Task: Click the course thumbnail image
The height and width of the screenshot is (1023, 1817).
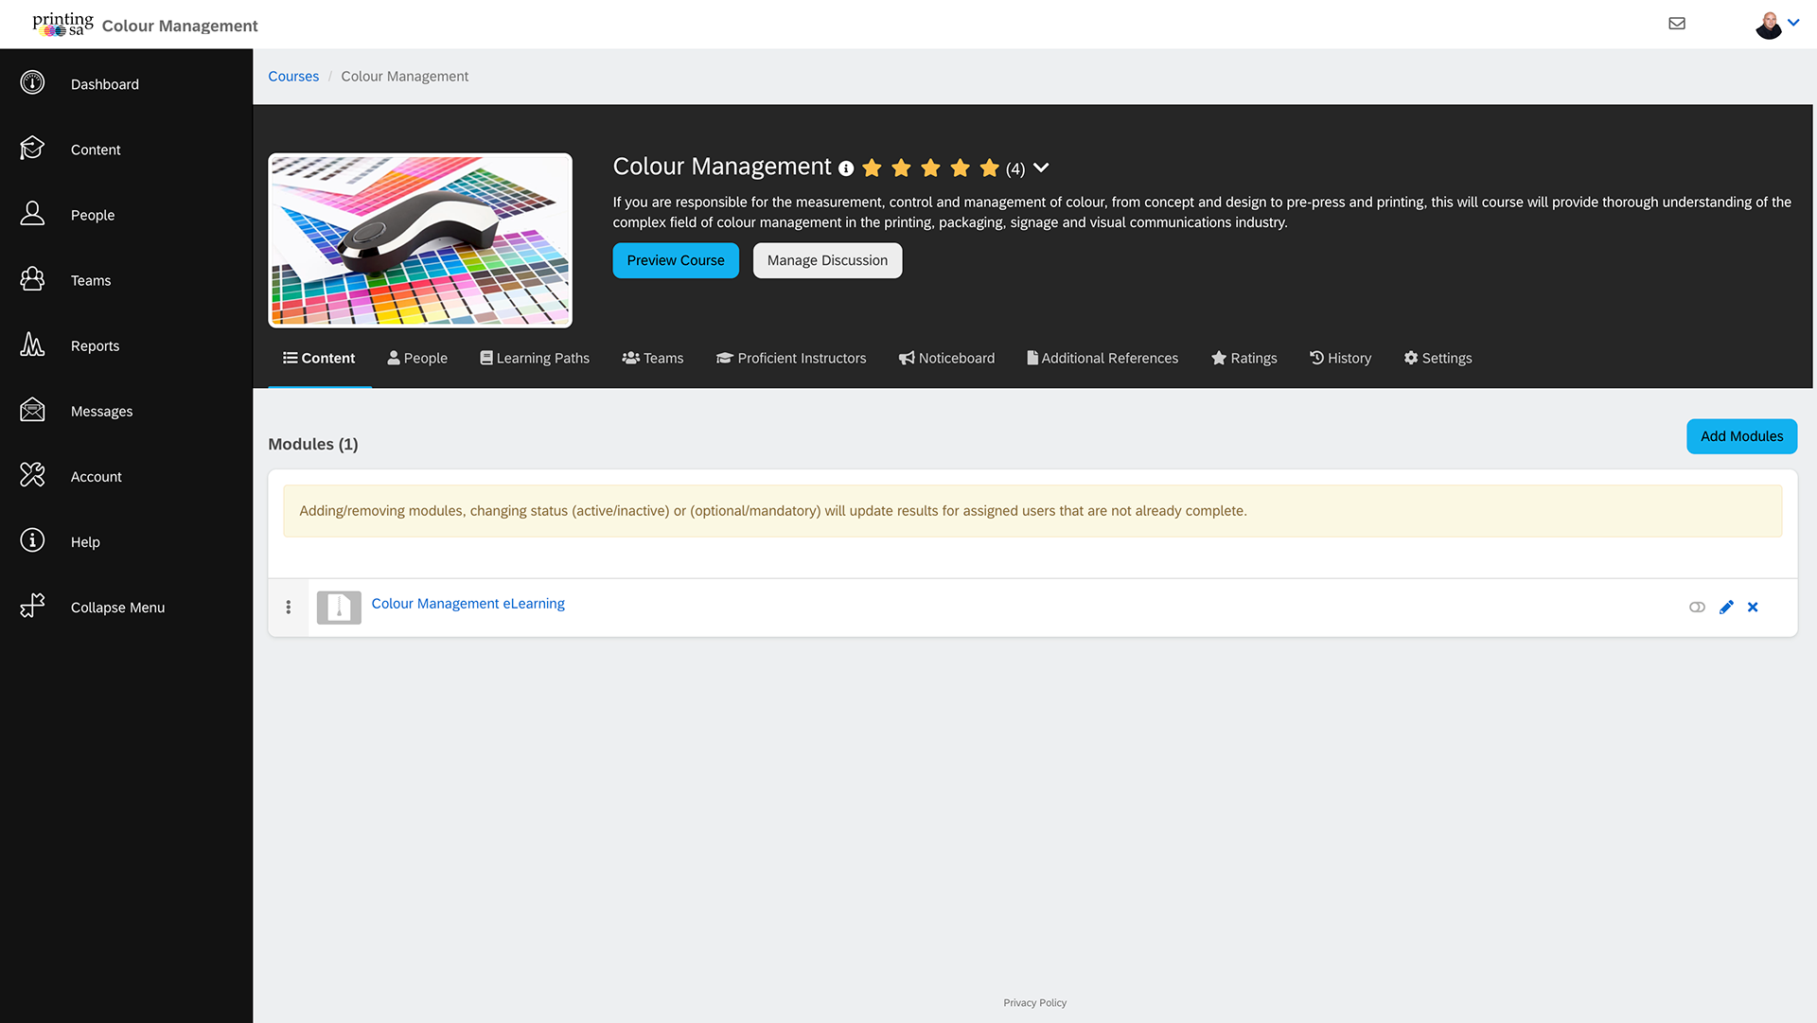Action: coord(420,240)
